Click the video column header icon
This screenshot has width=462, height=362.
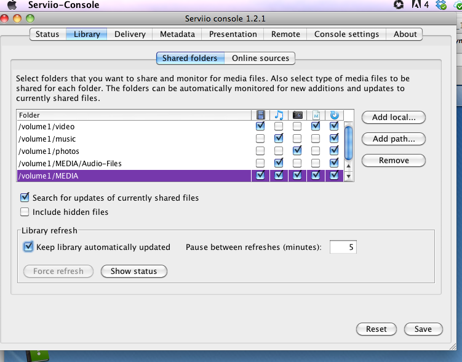(x=260, y=115)
